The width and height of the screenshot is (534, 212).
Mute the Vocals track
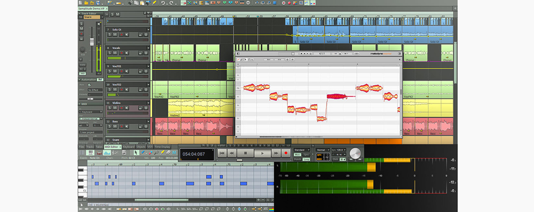coord(115,53)
